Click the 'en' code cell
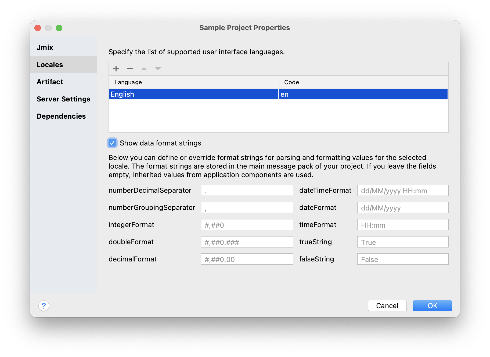 pos(363,94)
